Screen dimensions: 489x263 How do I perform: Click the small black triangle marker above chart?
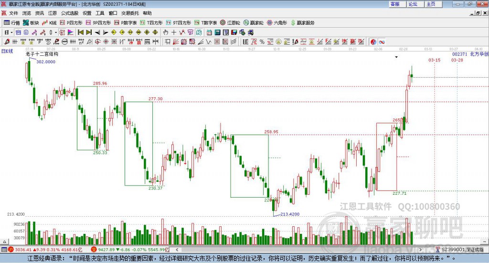[x=396, y=57]
